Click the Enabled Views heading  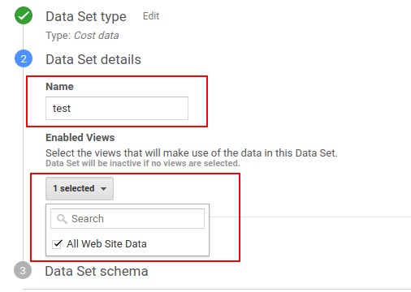[x=80, y=138]
